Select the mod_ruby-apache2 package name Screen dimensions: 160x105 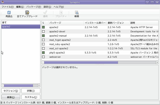[x=60, y=44]
